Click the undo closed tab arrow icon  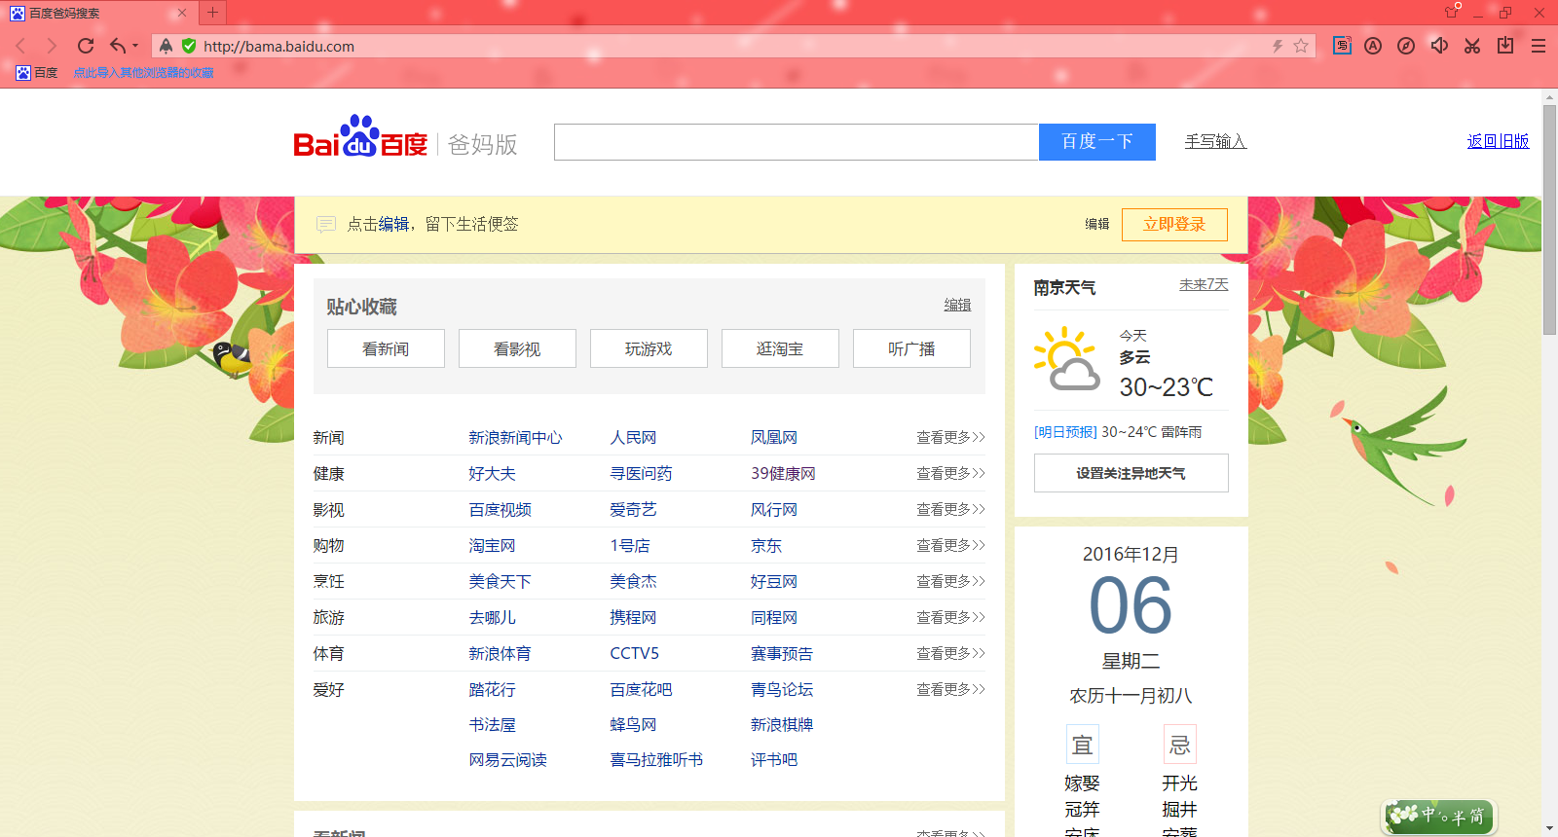(x=118, y=46)
